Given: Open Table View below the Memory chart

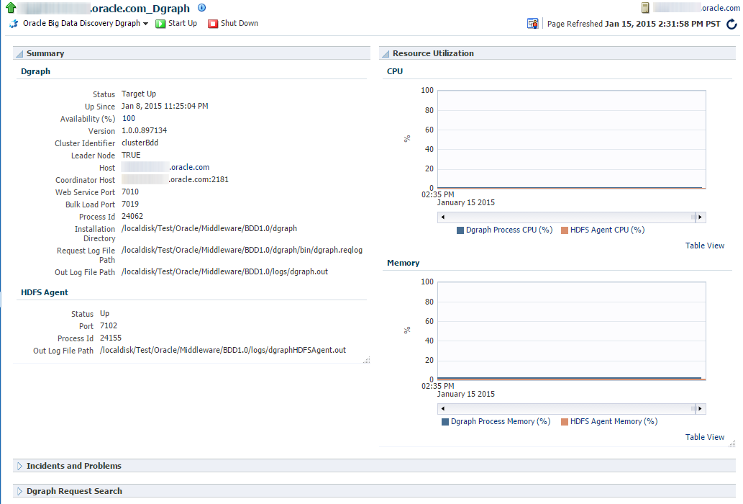Looking at the screenshot, I should click(x=704, y=437).
